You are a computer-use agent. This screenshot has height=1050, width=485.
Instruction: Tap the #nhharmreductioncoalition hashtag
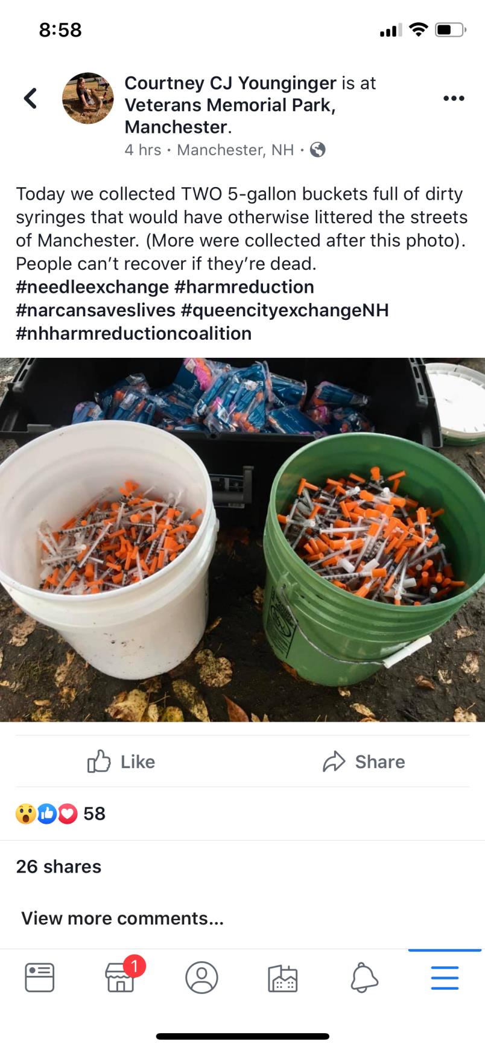click(134, 333)
